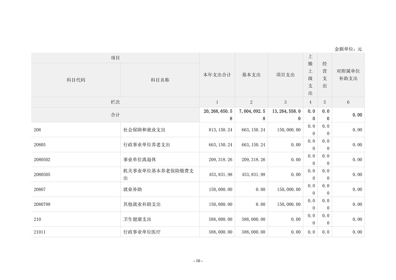Click 663,150.24 基本支出 in row 208
The image size is (396, 280).
[x=253, y=130]
